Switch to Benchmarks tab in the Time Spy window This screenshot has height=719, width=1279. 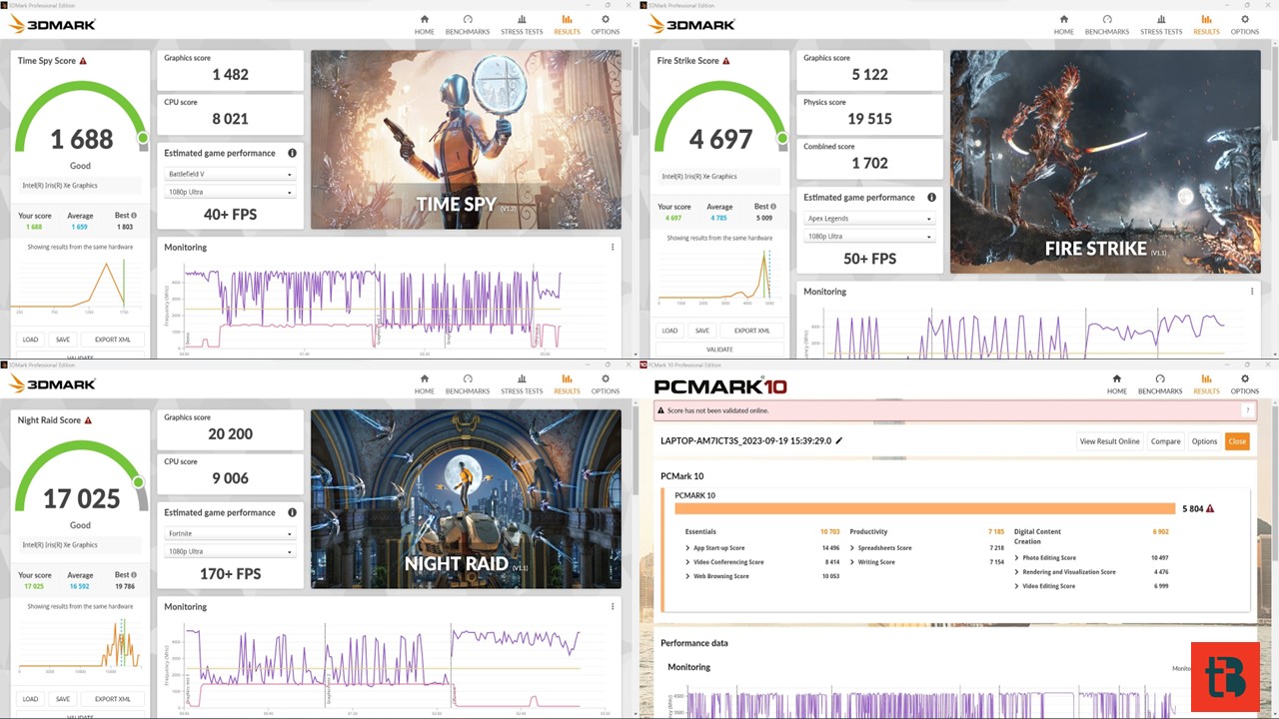[468, 25]
